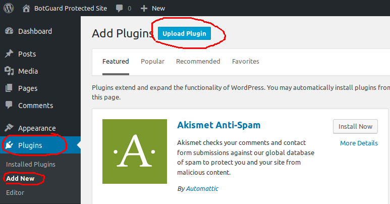Click the Posts pushpin icon
Screen dimensions: 390x204
[x=9, y=54]
